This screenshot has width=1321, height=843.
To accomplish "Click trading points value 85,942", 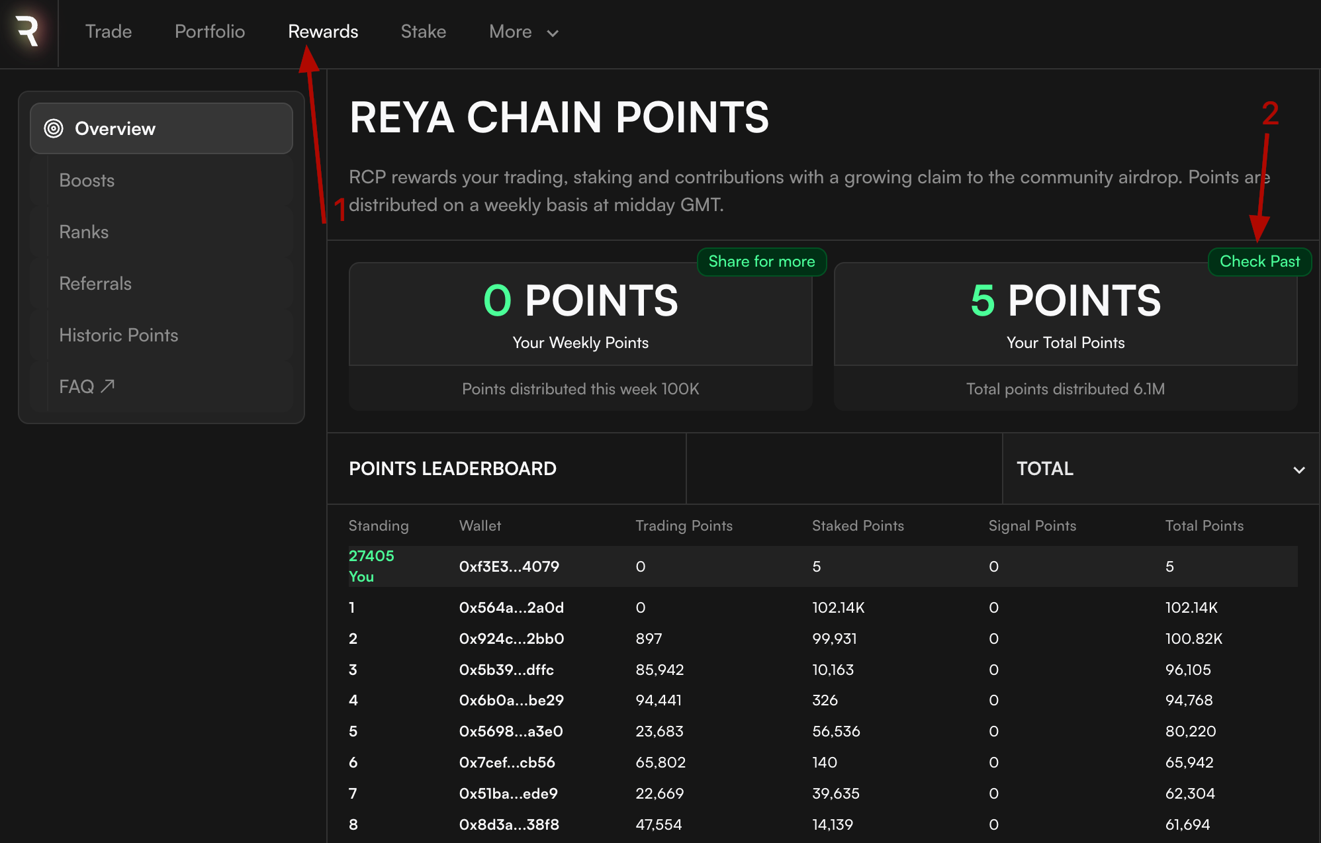I will (659, 670).
